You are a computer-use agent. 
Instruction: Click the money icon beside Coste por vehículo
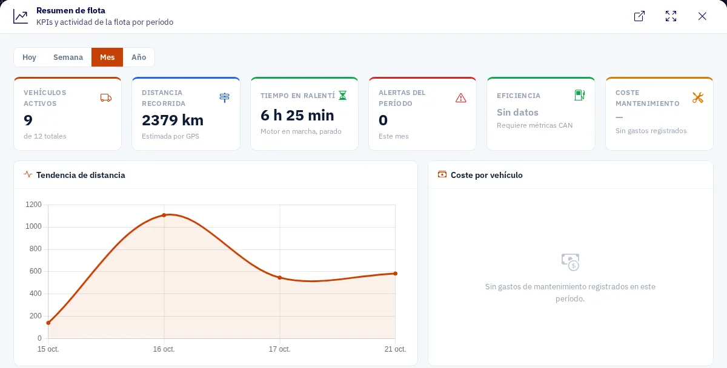click(x=442, y=174)
